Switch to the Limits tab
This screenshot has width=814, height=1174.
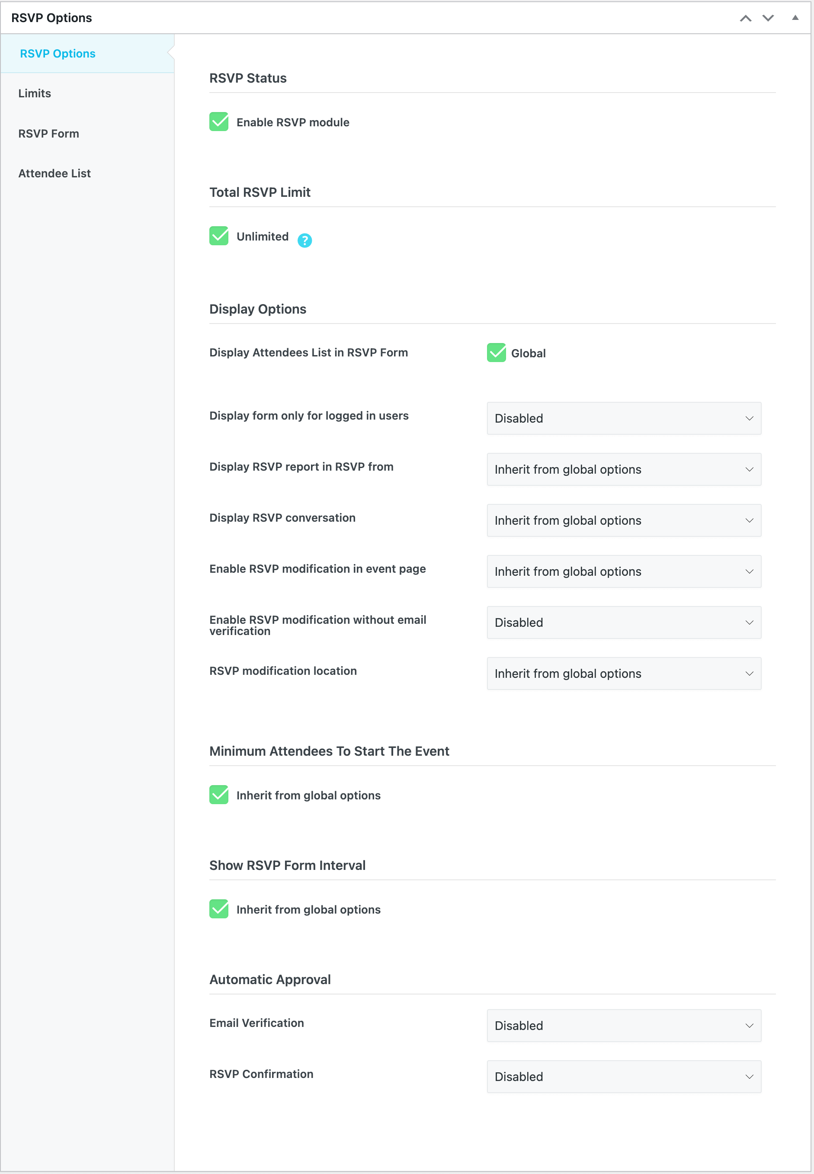coord(35,93)
